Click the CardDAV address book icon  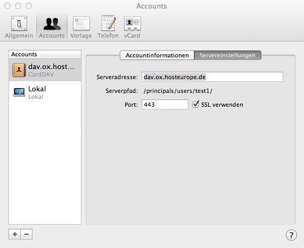19,70
